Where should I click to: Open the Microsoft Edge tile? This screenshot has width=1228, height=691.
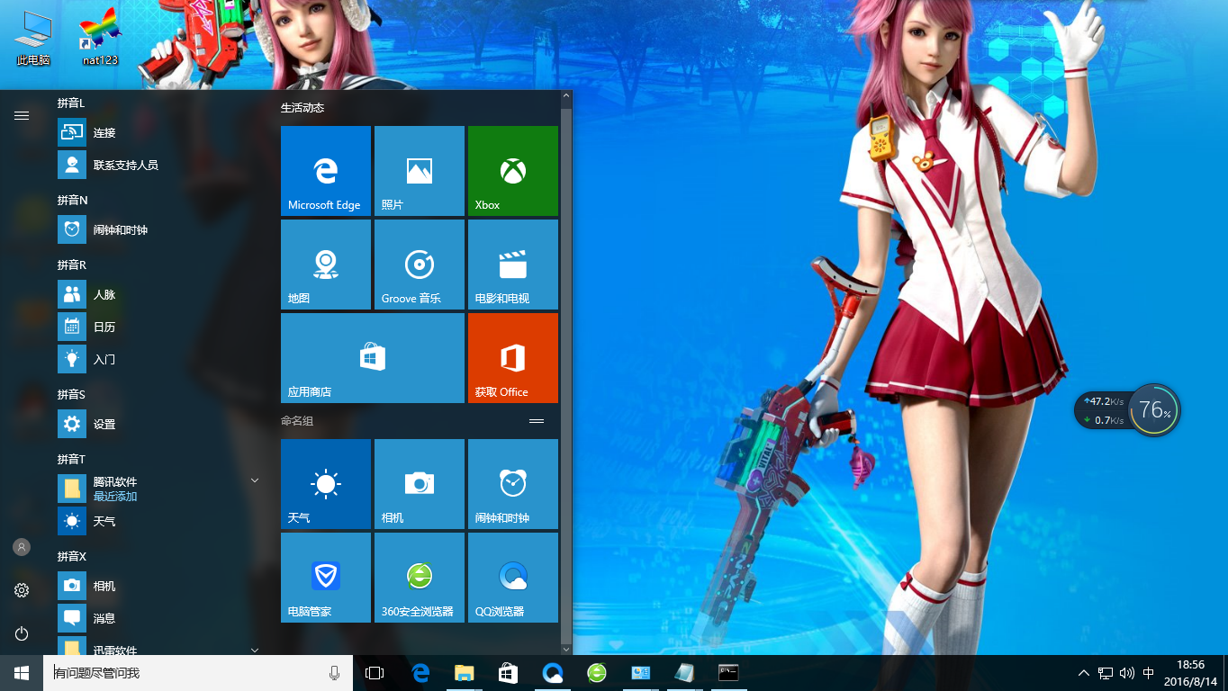325,171
